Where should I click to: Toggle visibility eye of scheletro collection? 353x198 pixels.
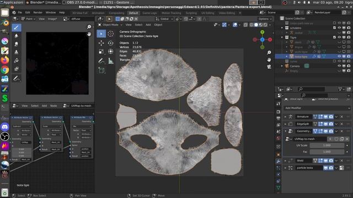(339, 28)
